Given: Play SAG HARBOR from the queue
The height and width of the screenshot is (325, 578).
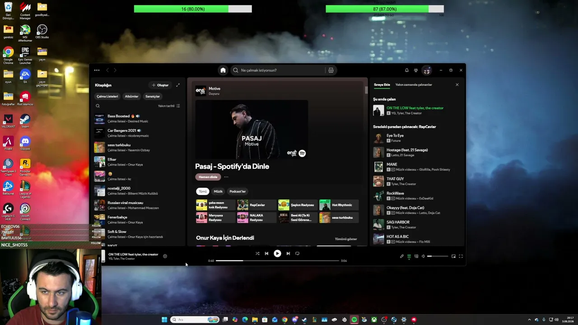Looking at the screenshot, I should click(x=415, y=224).
